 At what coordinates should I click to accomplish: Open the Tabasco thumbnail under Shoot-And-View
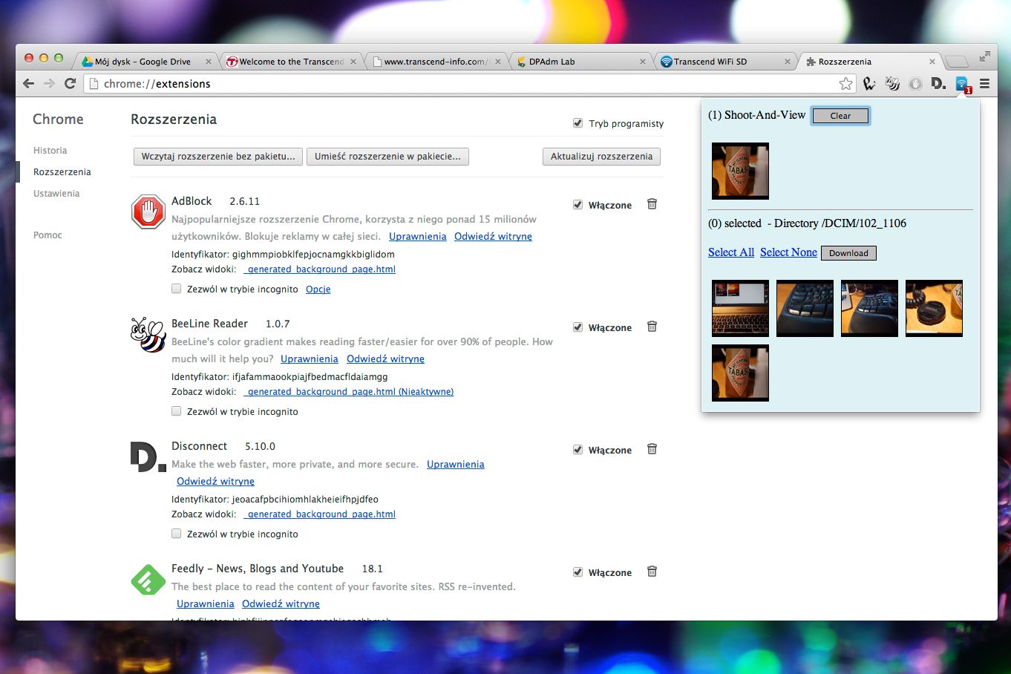[740, 171]
